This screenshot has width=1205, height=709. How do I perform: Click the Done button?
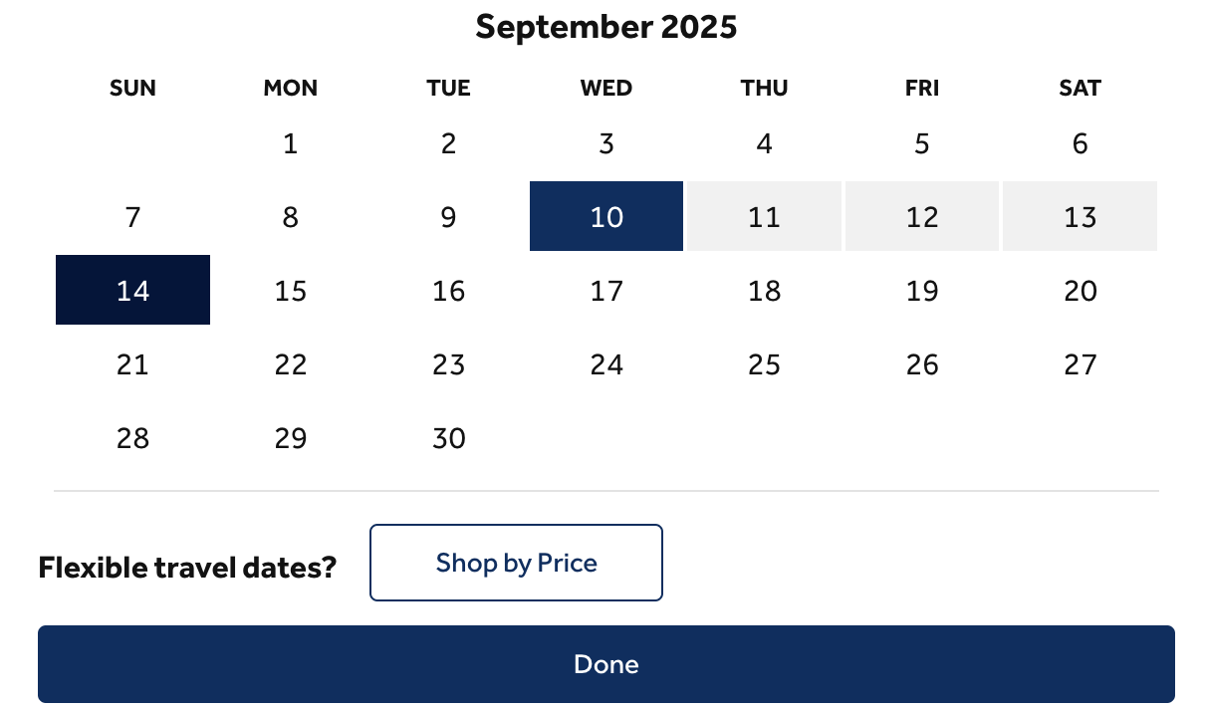(x=605, y=664)
